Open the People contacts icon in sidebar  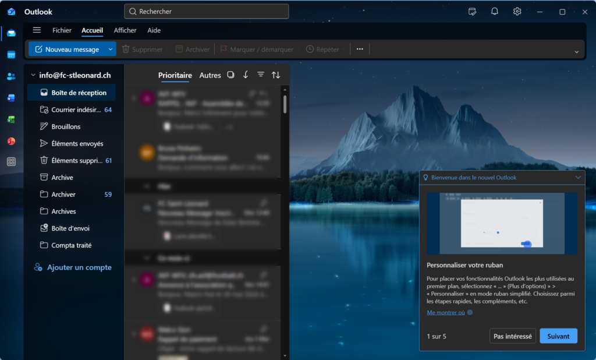(x=11, y=76)
